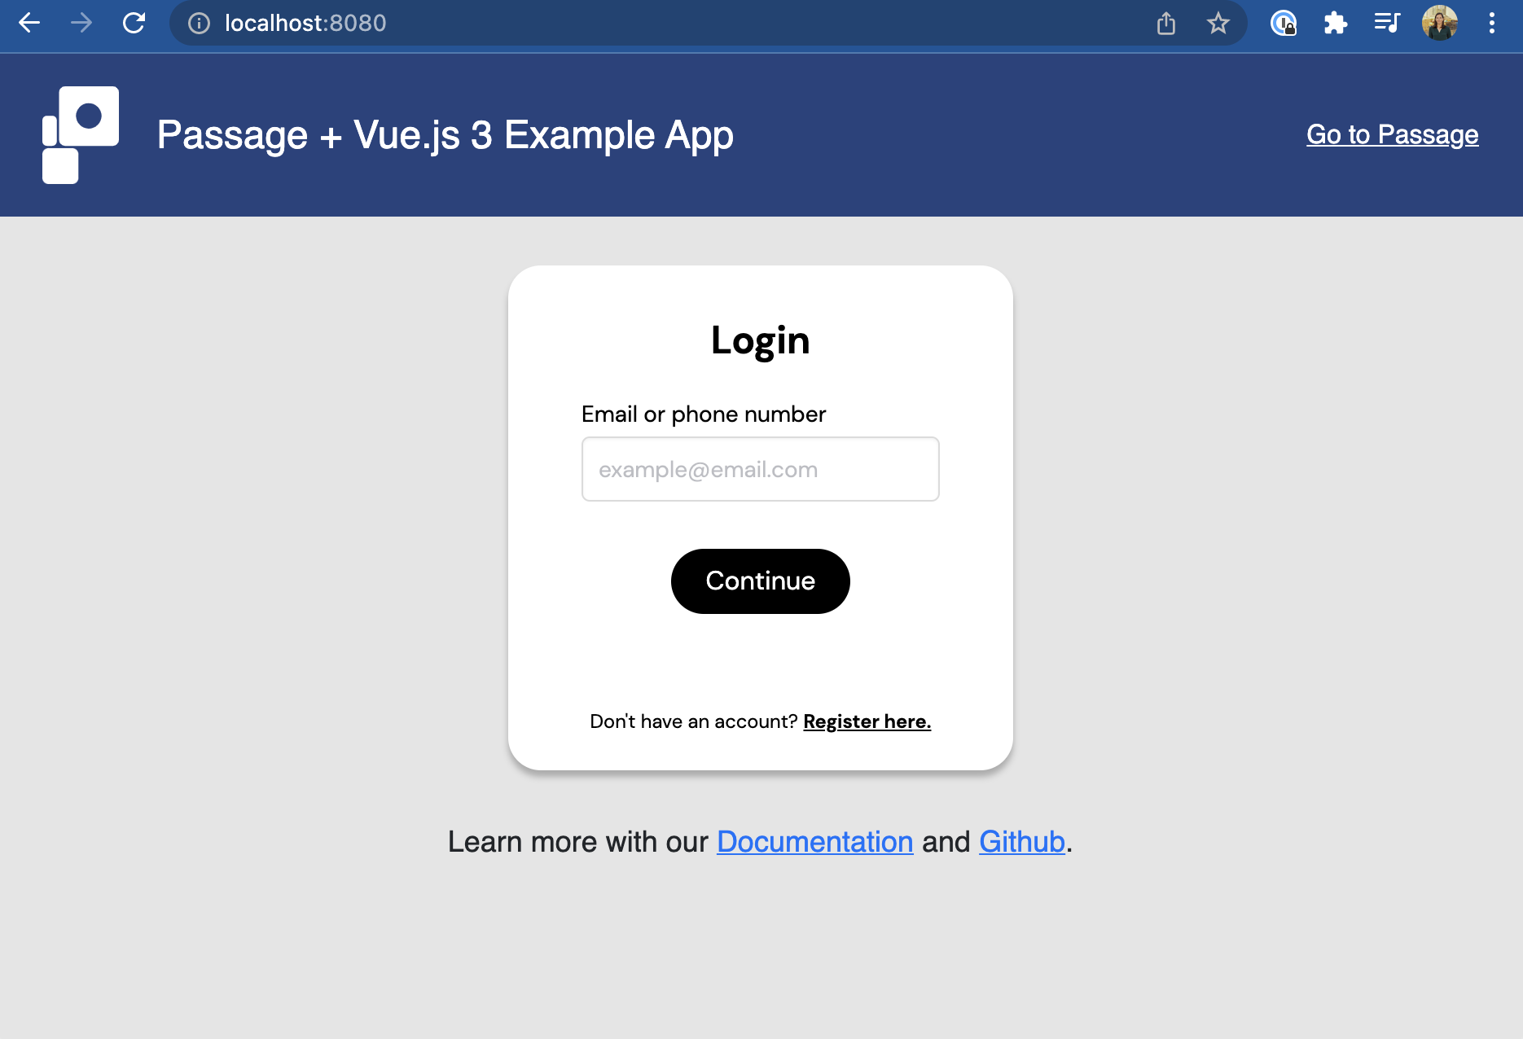Open the Chrome profile avatar

[1440, 24]
